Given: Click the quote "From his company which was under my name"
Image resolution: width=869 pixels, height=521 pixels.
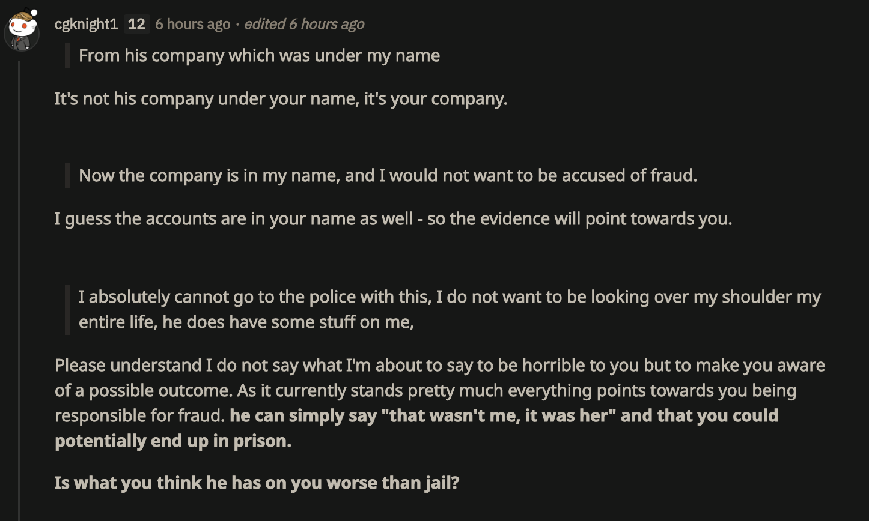Looking at the screenshot, I should tap(259, 56).
